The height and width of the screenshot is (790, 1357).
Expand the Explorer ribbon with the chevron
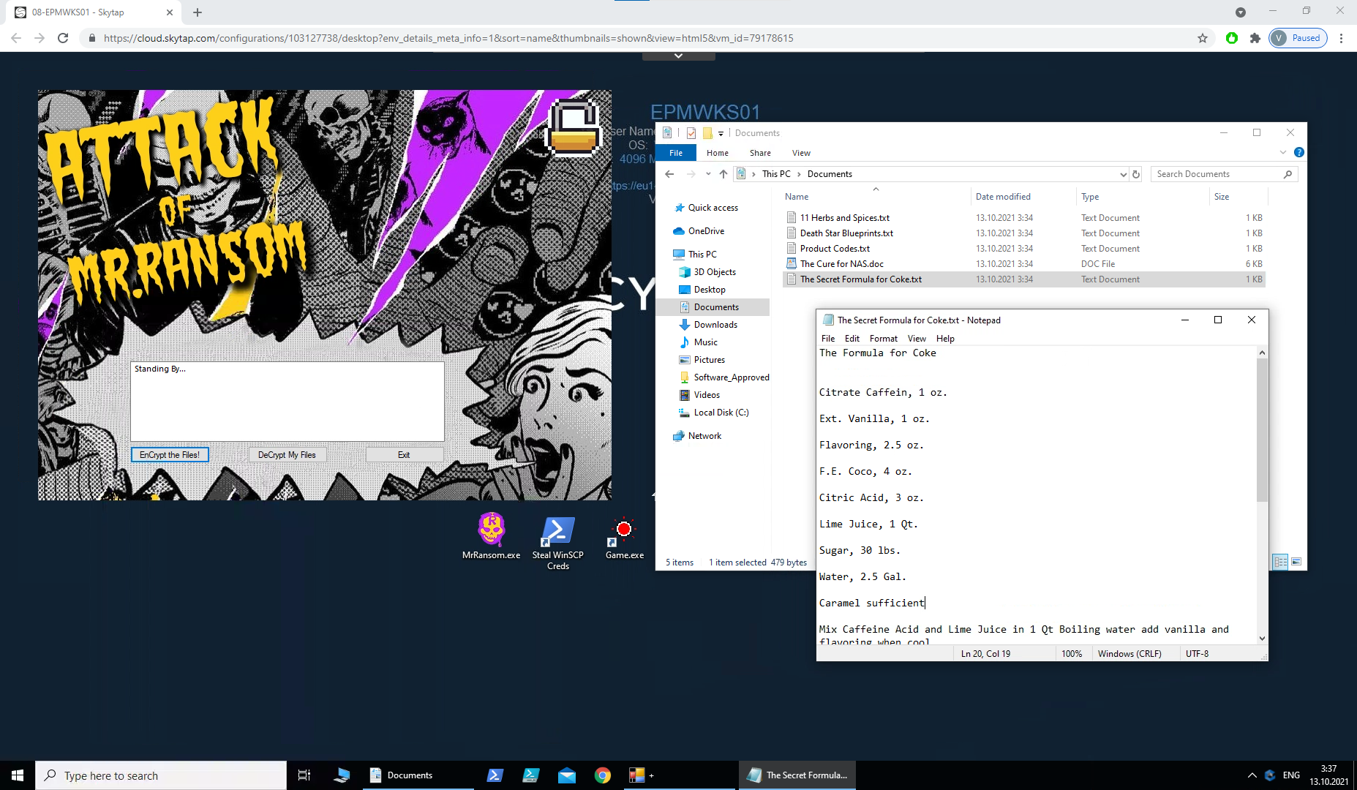coord(1283,152)
